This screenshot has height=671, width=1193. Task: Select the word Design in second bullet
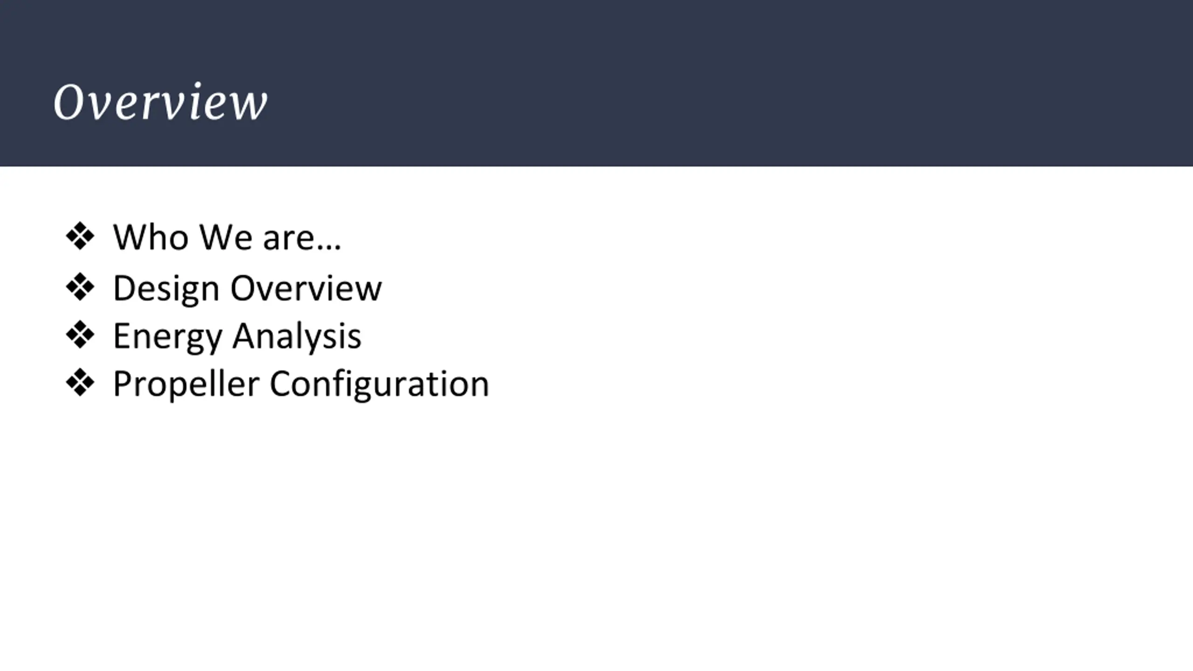pyautogui.click(x=166, y=289)
